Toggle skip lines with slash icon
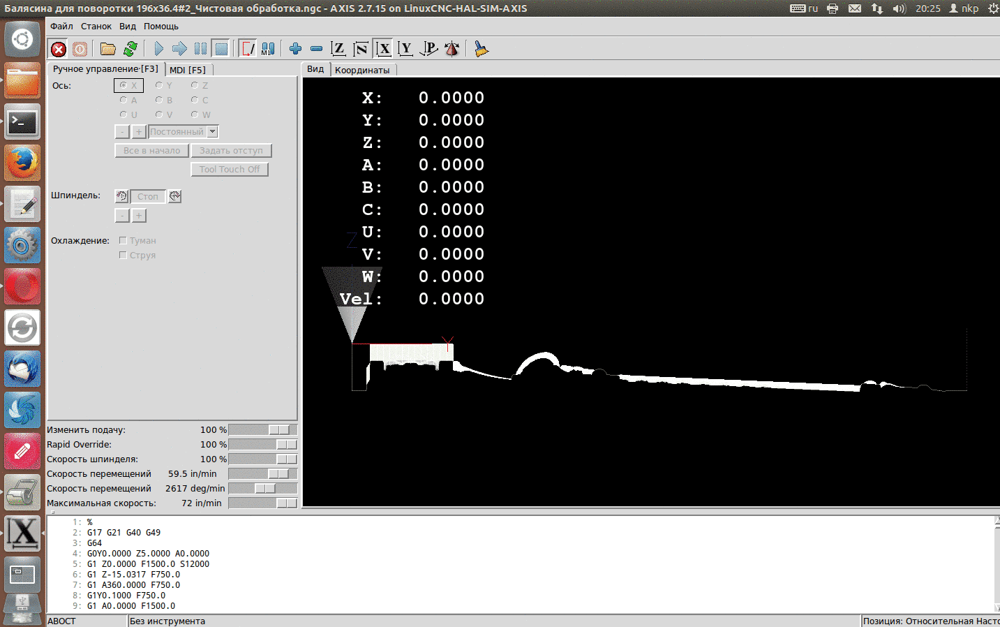The width and height of the screenshot is (1000, 627). tap(247, 49)
